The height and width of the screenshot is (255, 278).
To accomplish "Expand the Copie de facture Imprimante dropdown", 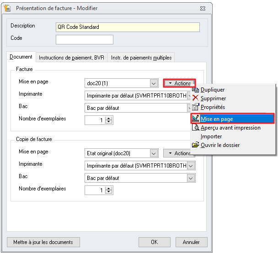I will (191, 166).
